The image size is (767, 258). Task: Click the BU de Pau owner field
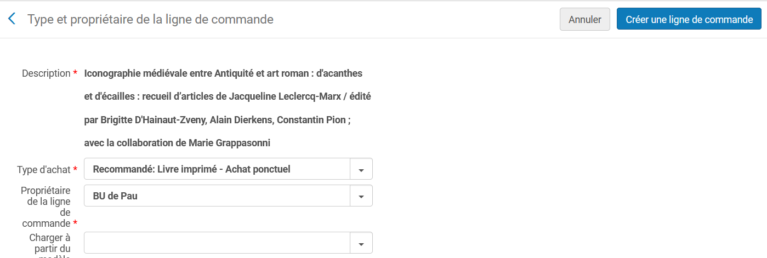(217, 196)
